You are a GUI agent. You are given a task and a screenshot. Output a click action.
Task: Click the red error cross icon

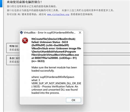point(25,41)
